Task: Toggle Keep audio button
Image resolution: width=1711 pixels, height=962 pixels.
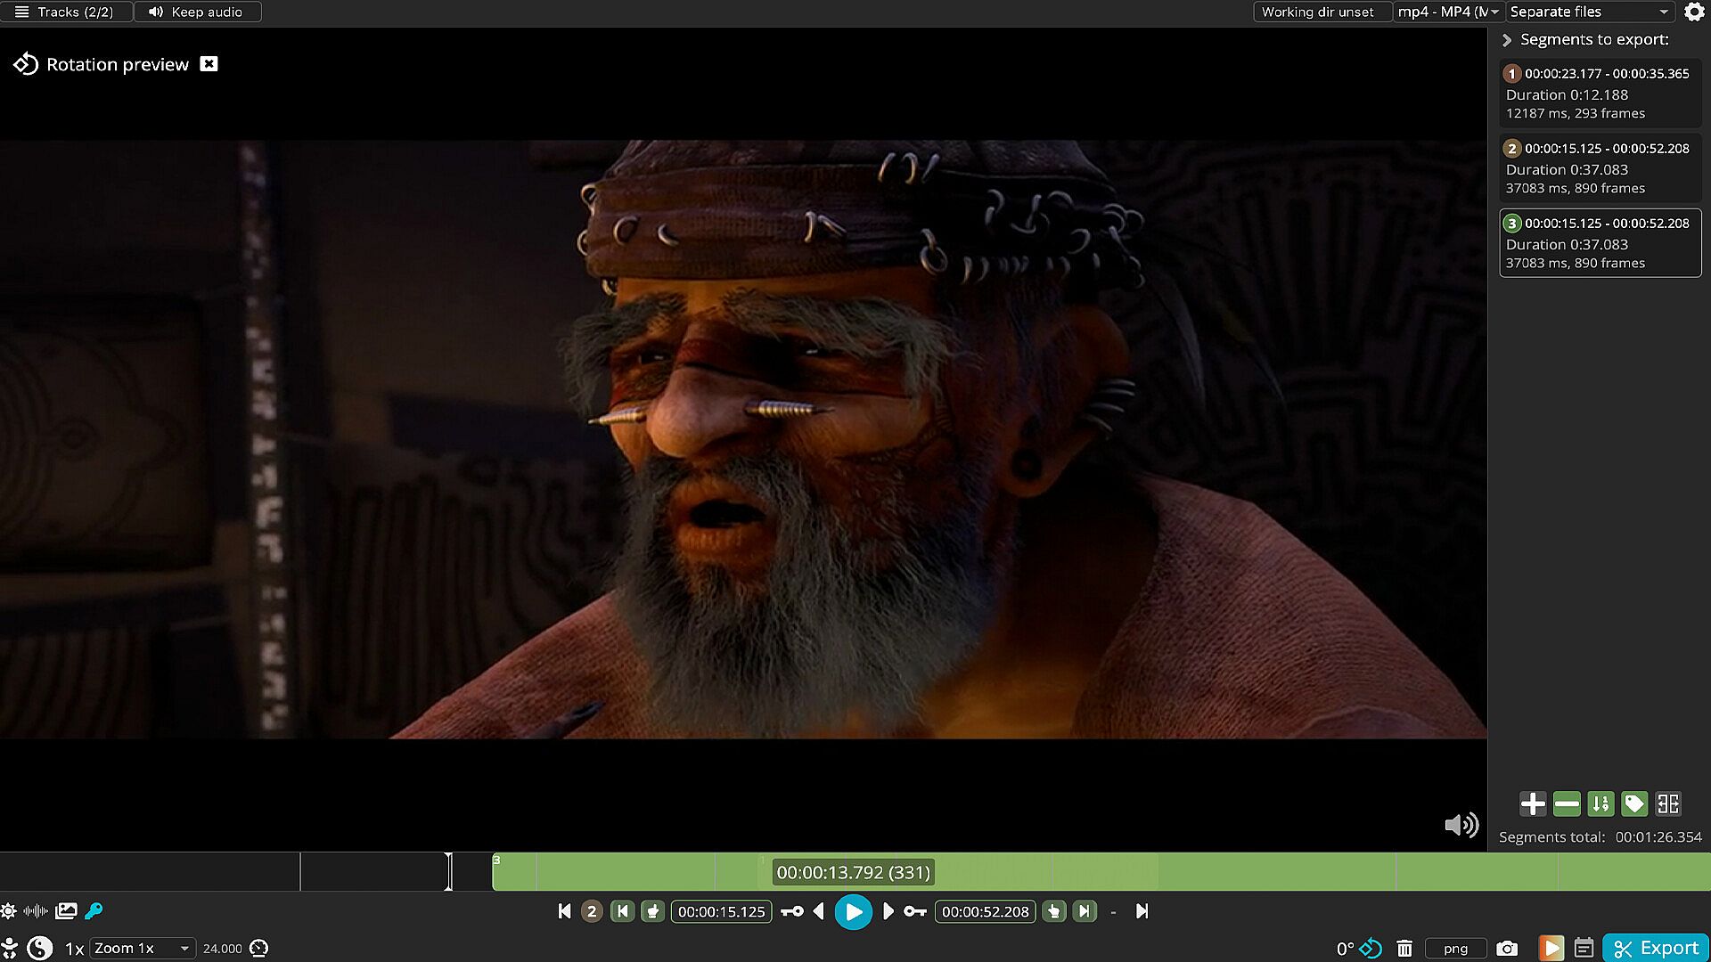Action: pyautogui.click(x=197, y=12)
